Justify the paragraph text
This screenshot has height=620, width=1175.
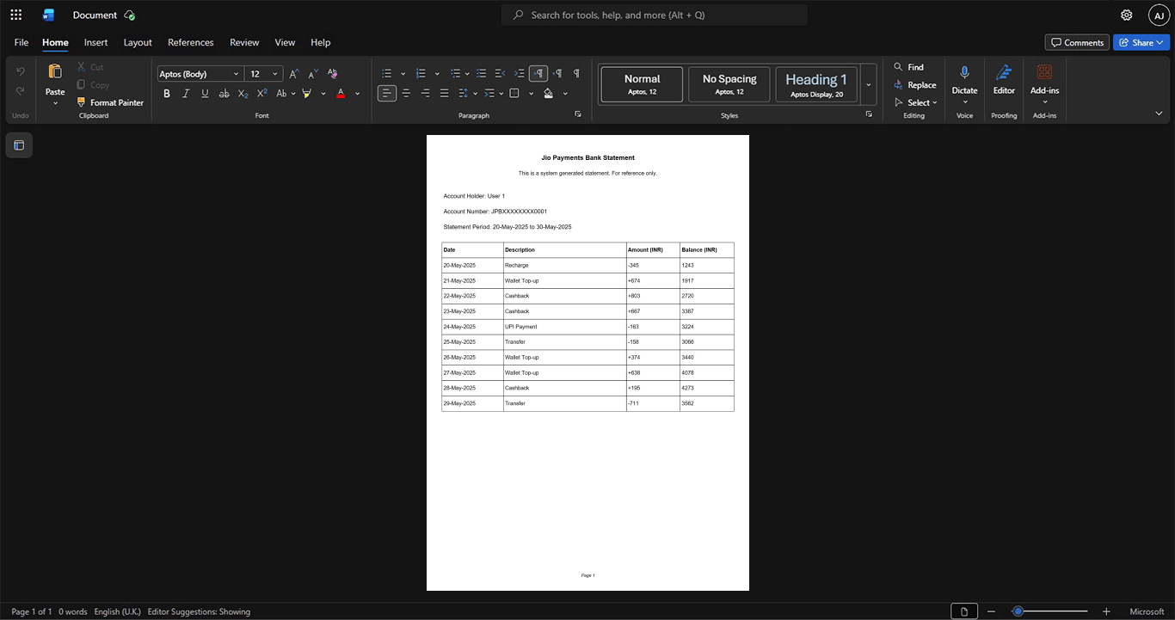[x=444, y=94]
